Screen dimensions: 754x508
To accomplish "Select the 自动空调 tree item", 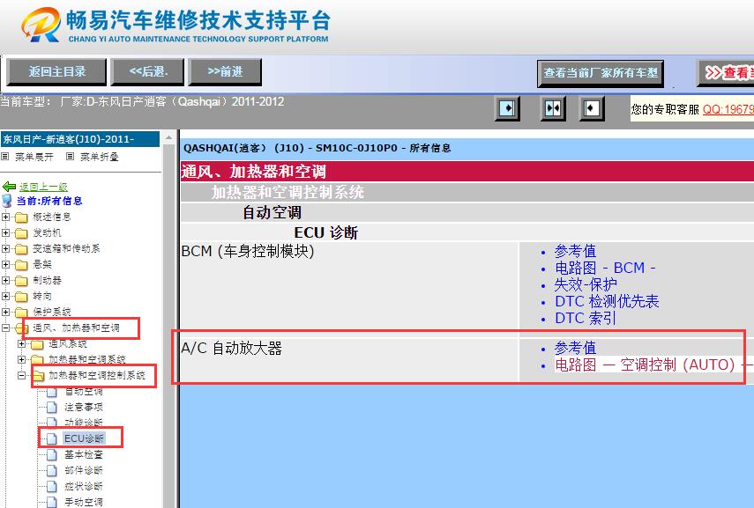I will tap(84, 392).
